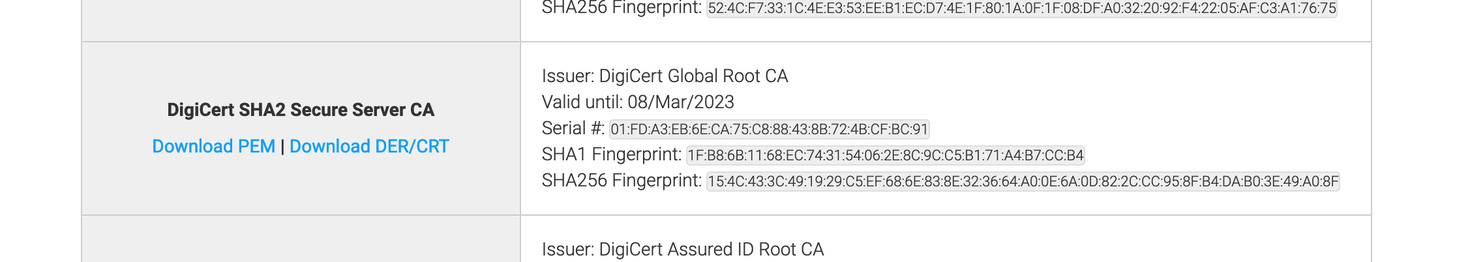Click the 08/Mar/2023 expiry date
This screenshot has width=1470, height=262.
(x=681, y=102)
